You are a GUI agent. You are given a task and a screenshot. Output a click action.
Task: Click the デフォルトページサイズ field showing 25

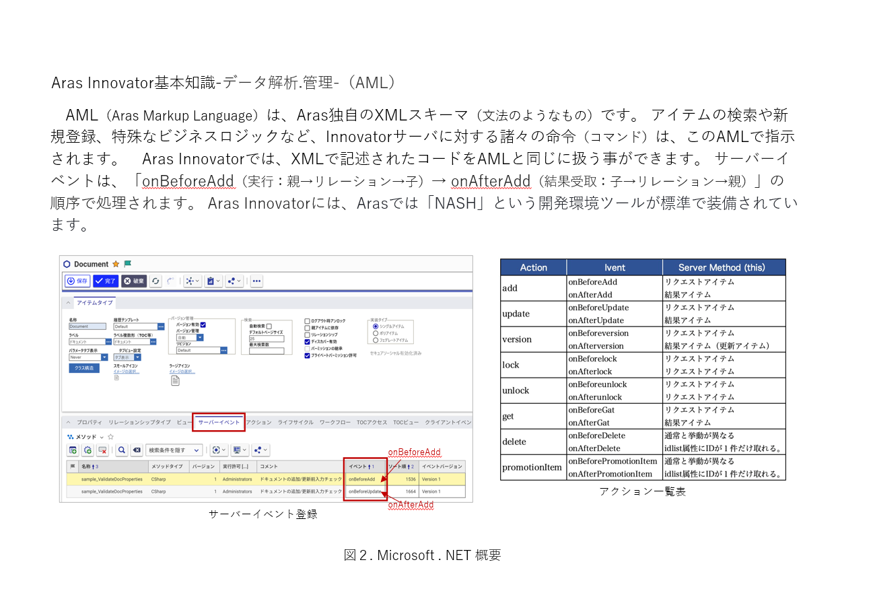click(267, 339)
